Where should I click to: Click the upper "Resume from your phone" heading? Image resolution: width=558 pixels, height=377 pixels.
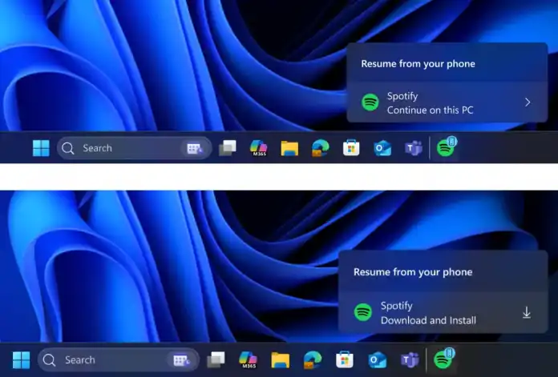[x=418, y=63]
